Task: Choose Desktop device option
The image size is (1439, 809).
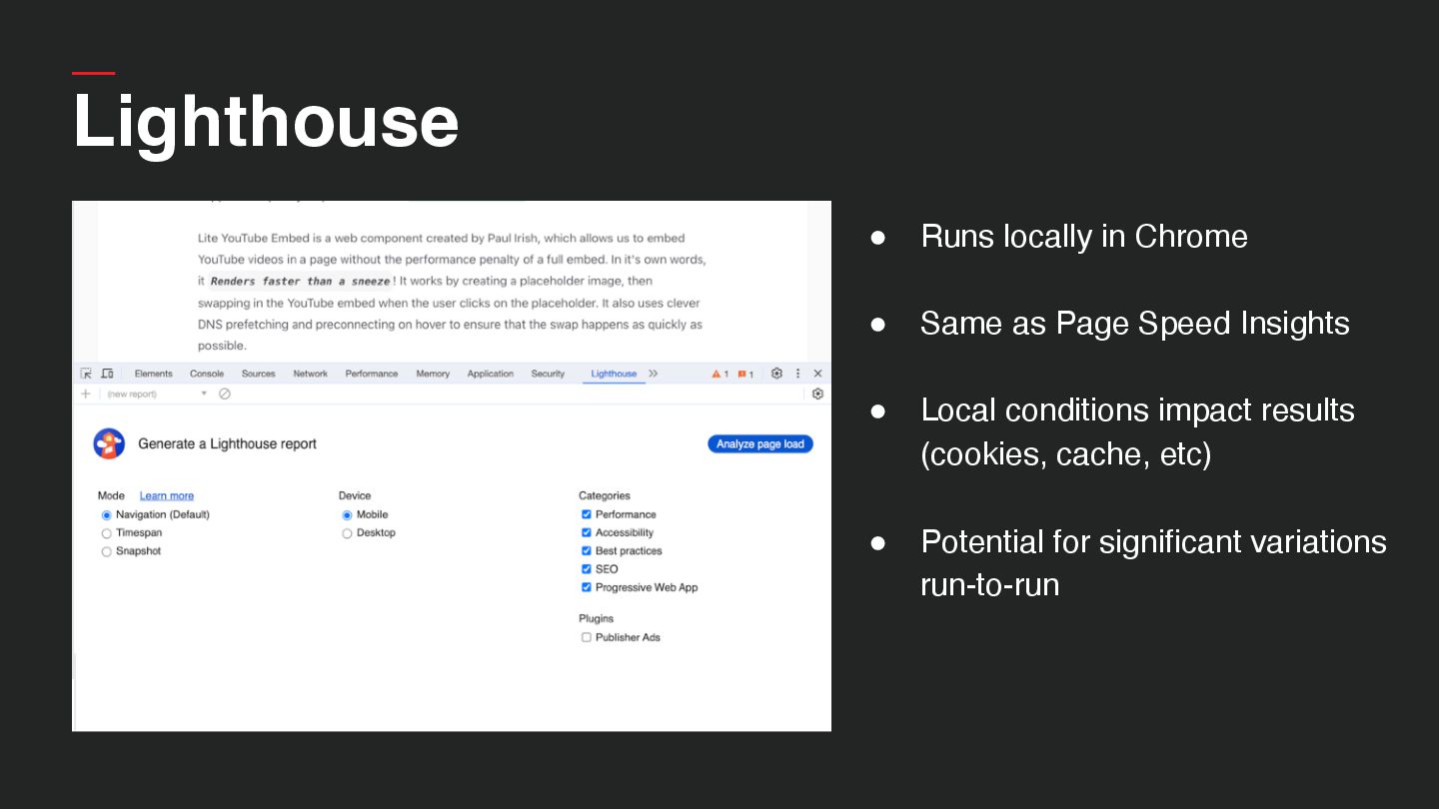Action: (x=348, y=533)
